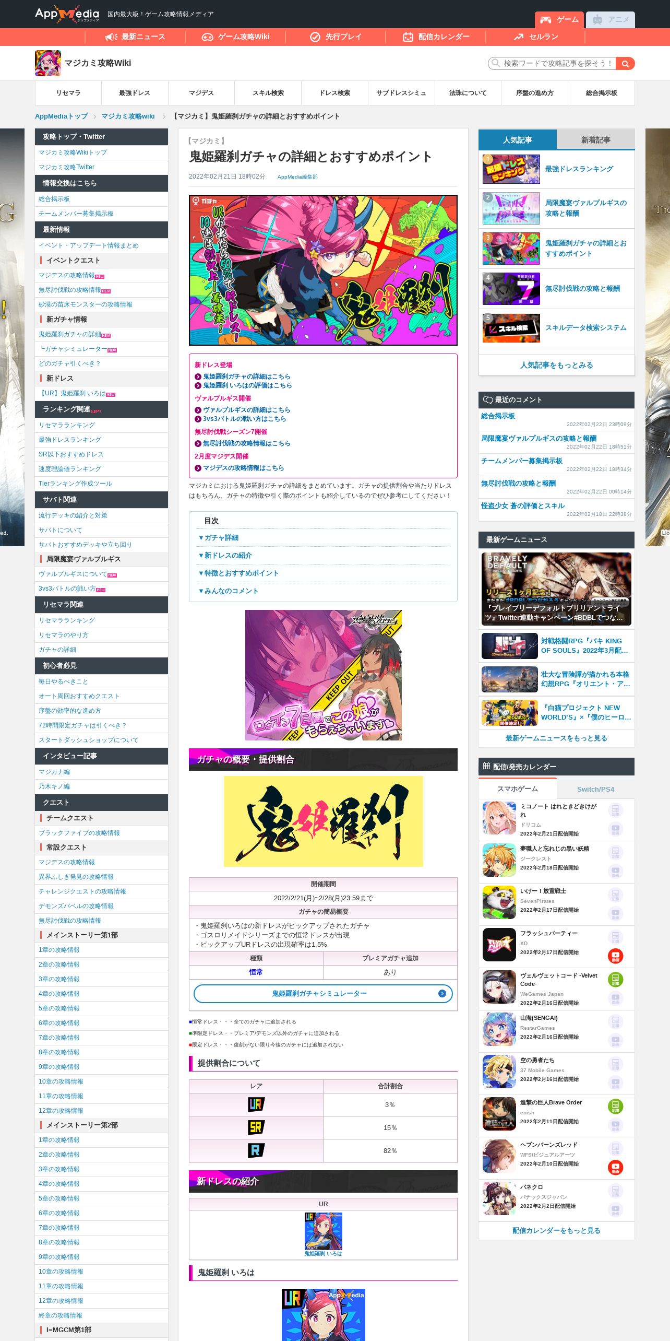This screenshot has height=1341, width=670.
Task: Switch to the ゲーム top tab
Action: [559, 20]
